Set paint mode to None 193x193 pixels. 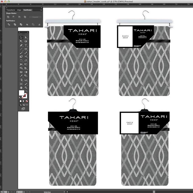[27, 101]
